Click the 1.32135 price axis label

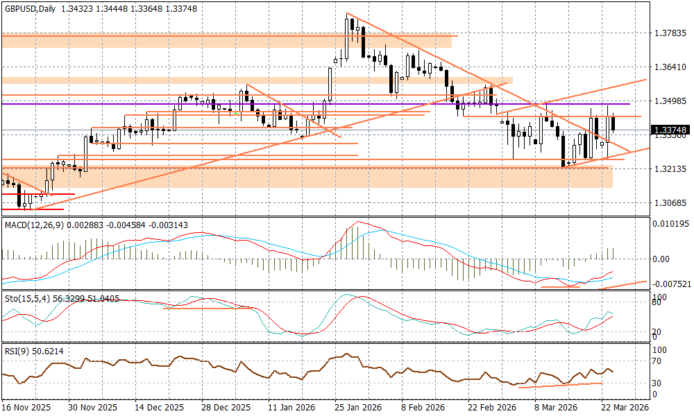pyautogui.click(x=669, y=169)
